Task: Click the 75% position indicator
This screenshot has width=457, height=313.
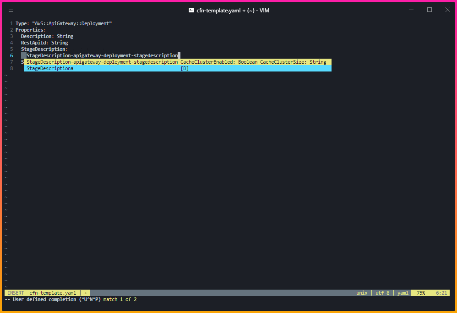Action: click(421, 293)
